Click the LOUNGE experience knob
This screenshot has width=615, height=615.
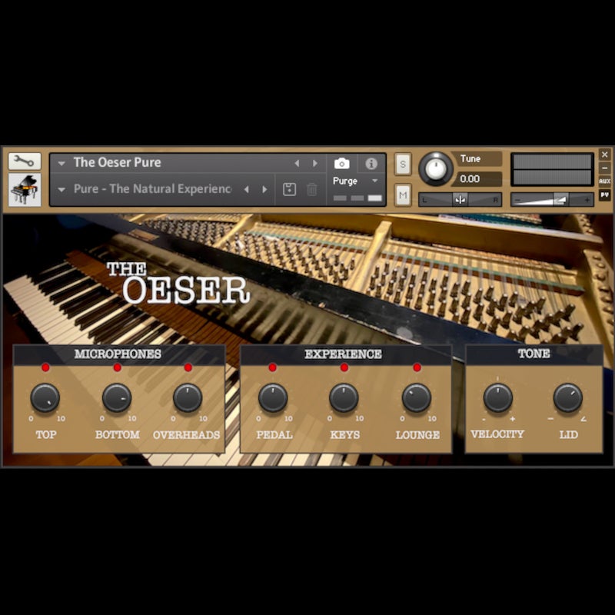pos(417,397)
